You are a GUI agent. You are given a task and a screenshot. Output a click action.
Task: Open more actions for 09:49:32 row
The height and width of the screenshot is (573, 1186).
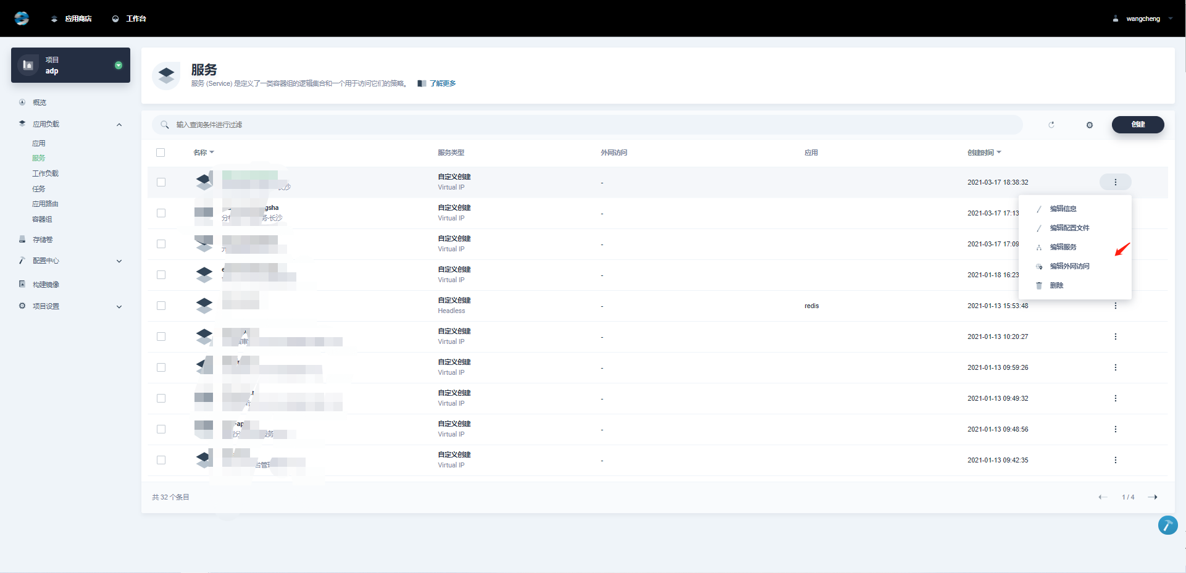pos(1116,398)
